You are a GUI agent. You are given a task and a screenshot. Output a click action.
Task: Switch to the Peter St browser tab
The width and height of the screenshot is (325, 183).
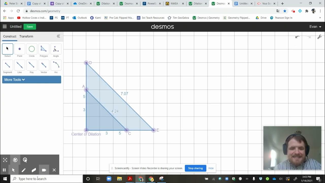coord(13,4)
